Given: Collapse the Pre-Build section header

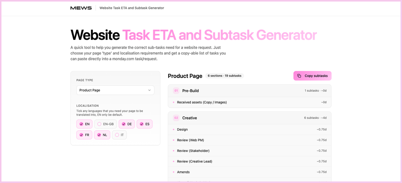Looking at the screenshot, I should [250, 91].
